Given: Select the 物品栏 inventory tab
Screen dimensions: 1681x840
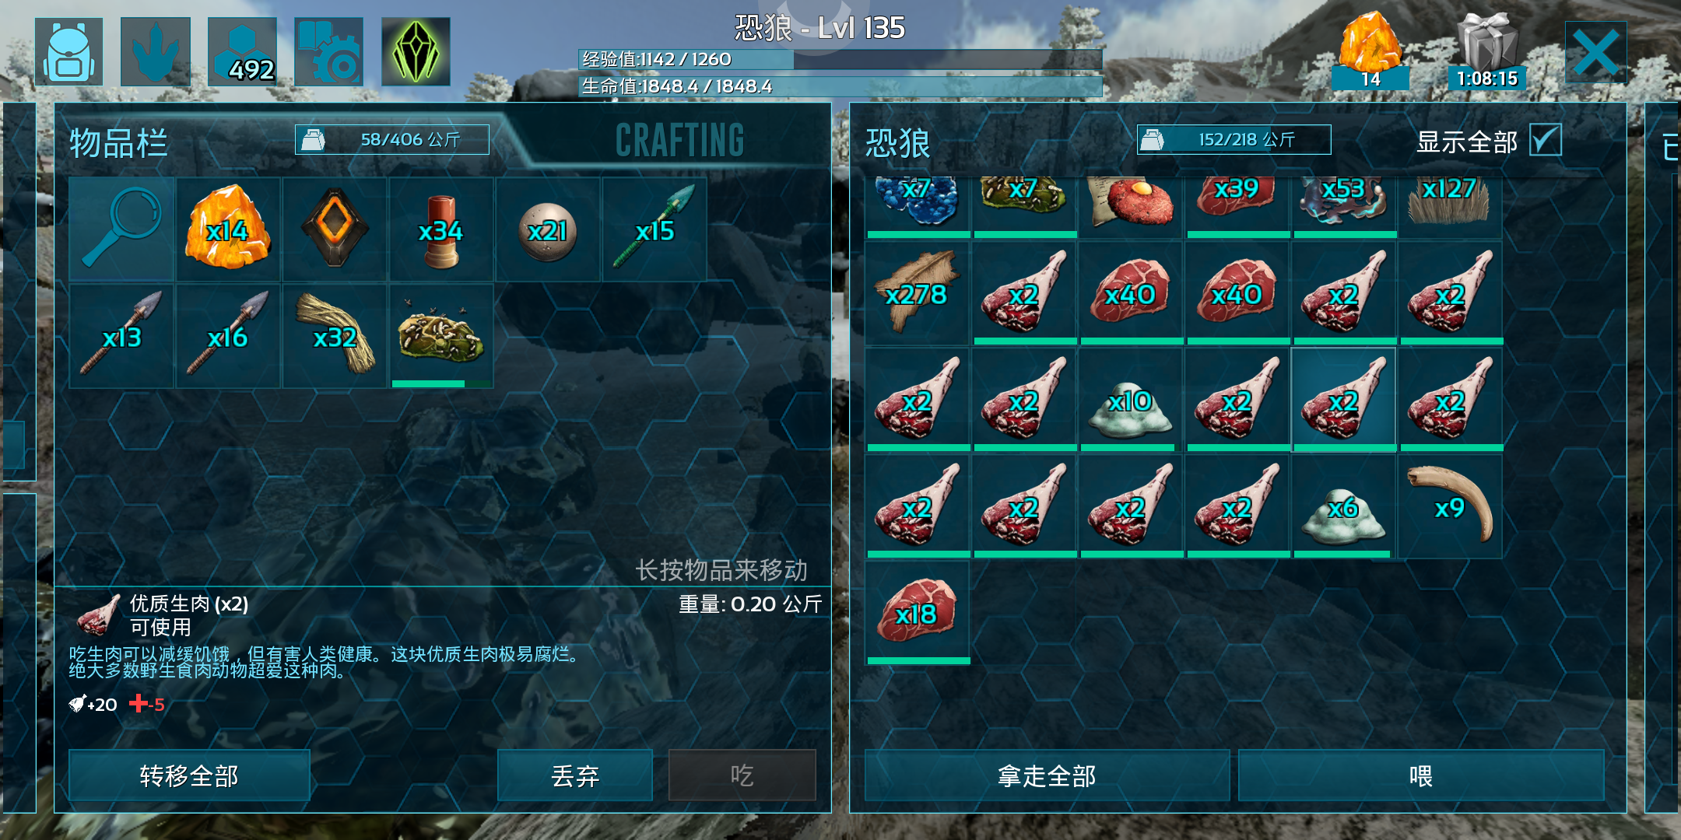Looking at the screenshot, I should pyautogui.click(x=119, y=143).
